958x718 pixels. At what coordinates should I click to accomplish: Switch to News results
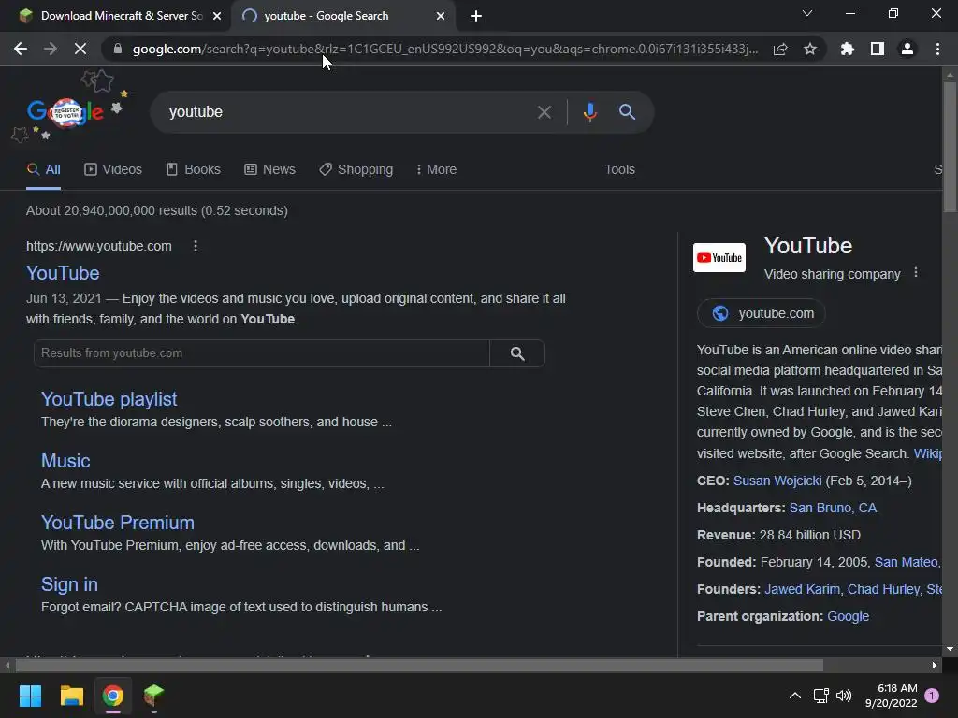coord(270,170)
